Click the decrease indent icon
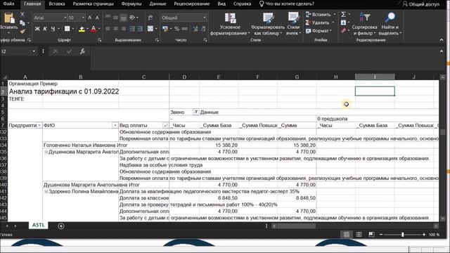This screenshot has height=253, width=450. click(132, 29)
